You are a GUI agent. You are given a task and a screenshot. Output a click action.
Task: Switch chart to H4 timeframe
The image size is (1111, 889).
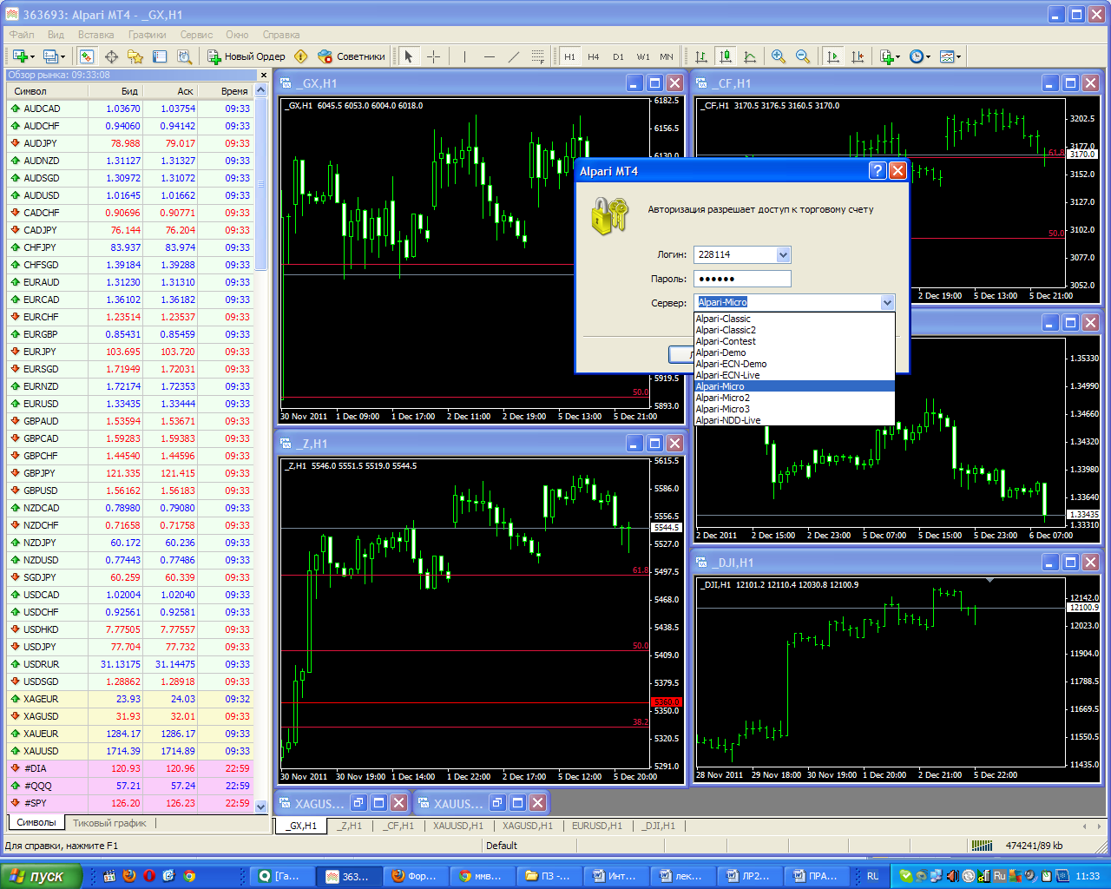pos(594,56)
